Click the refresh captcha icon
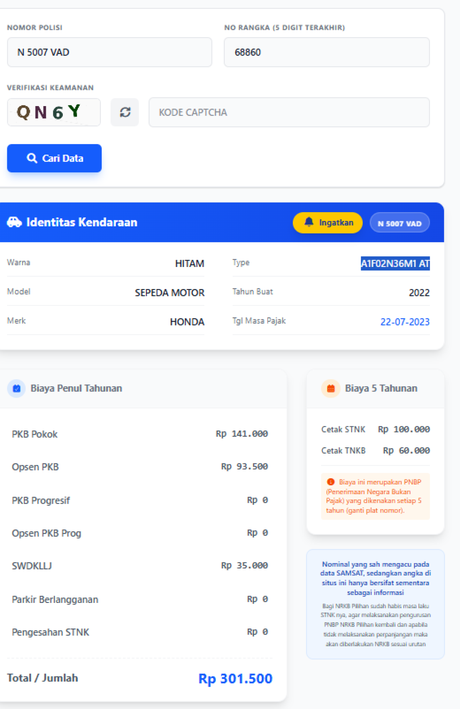 (x=125, y=112)
